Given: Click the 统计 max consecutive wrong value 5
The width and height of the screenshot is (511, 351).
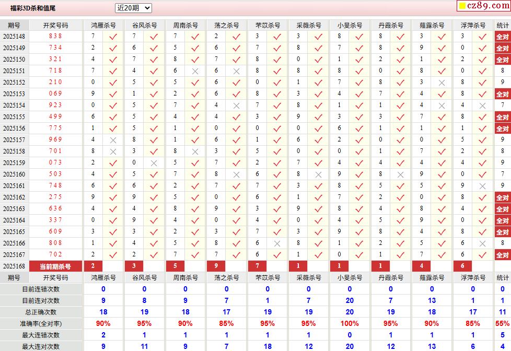Looking at the screenshot, I should pos(503,335).
